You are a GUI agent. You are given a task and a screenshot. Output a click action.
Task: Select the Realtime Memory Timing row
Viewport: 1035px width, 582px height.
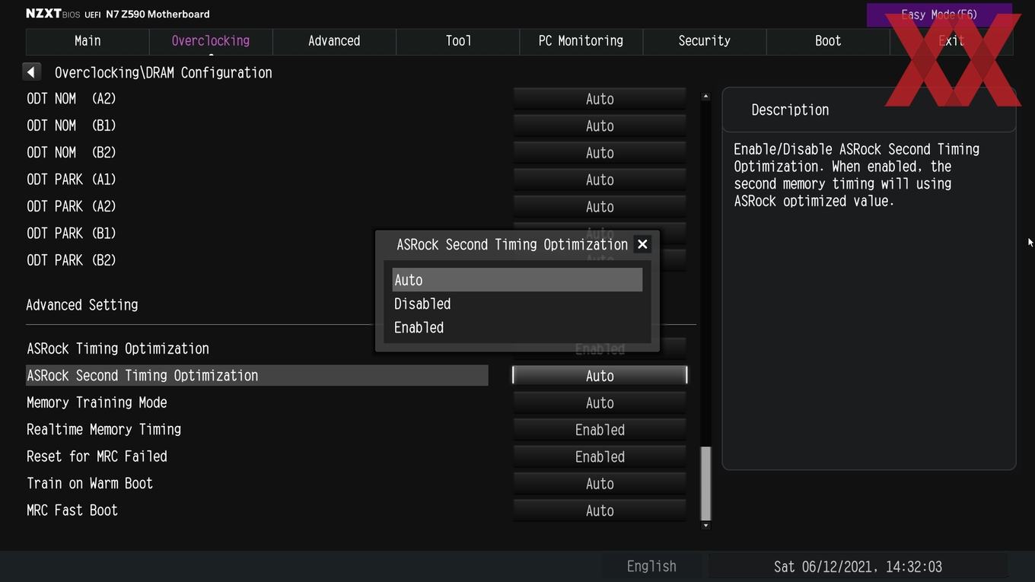coord(104,430)
